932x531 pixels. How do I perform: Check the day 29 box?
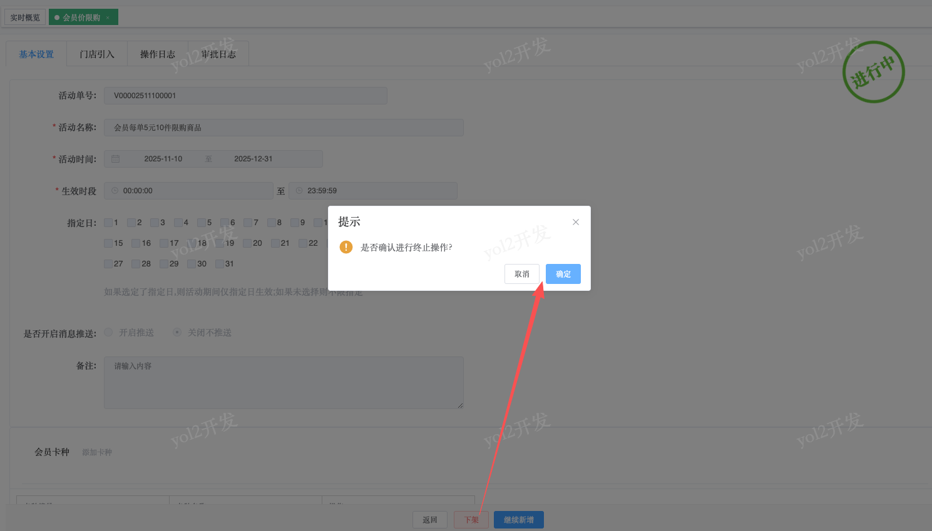tap(164, 264)
